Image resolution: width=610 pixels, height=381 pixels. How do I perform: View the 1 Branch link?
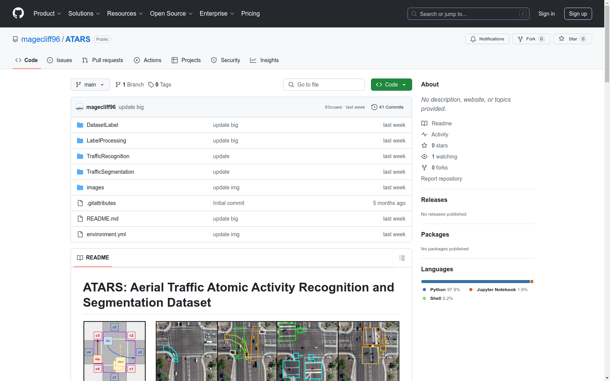click(130, 85)
